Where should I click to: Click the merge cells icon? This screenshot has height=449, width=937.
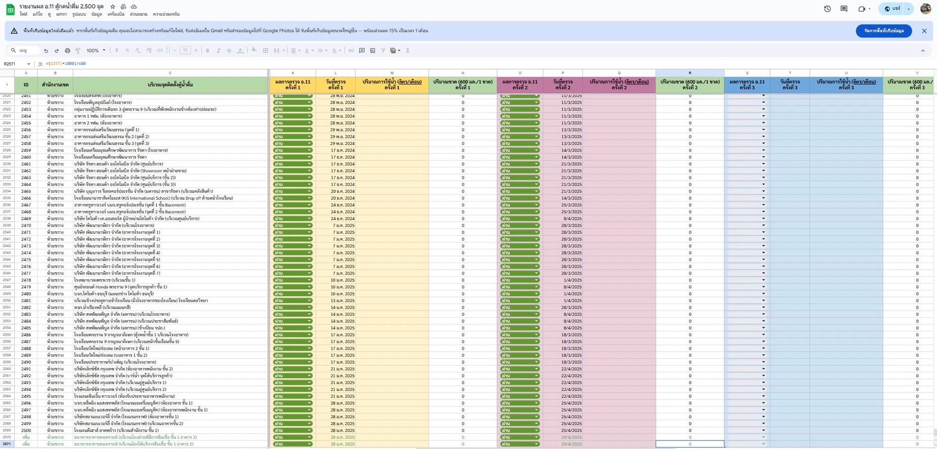[x=276, y=51]
